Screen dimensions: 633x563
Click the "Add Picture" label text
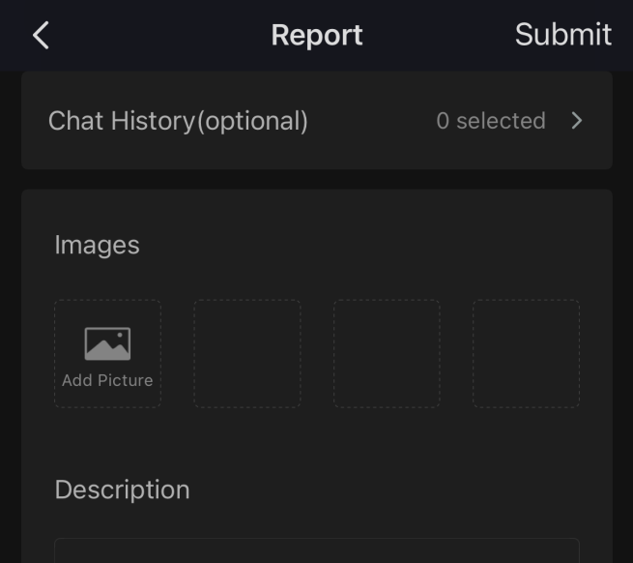(x=107, y=380)
